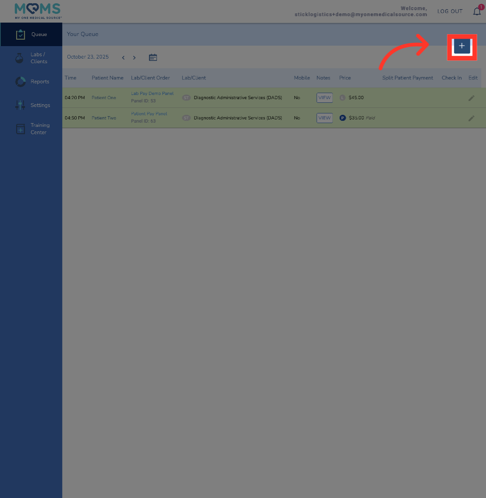Edit Patient Two row with pencil icon

[471, 118]
